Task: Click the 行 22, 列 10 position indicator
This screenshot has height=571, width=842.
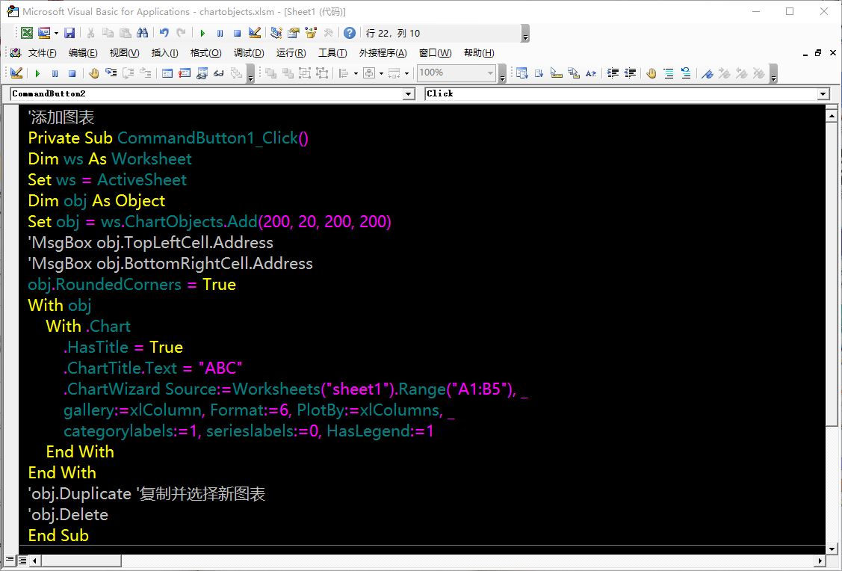Action: pyautogui.click(x=393, y=34)
